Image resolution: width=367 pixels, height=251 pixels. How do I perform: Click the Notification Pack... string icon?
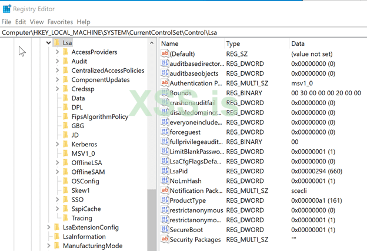pyautogui.click(x=165, y=190)
